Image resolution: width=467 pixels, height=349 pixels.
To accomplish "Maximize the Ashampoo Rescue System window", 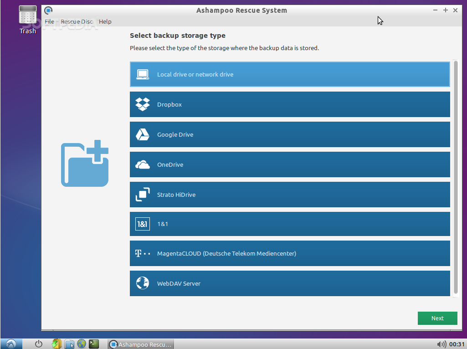I will 446,10.
